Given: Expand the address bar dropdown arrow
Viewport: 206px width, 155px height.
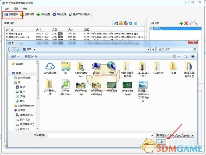Looking at the screenshot, I should pyautogui.click(x=148, y=49).
